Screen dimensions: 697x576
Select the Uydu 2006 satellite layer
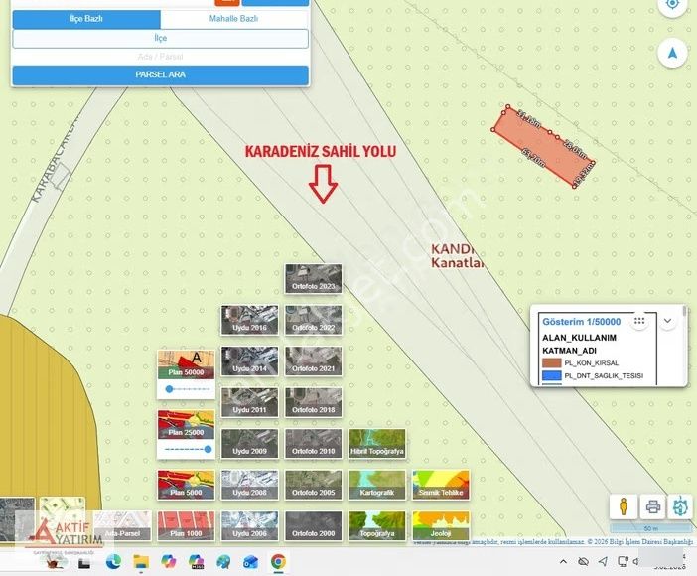click(250, 525)
